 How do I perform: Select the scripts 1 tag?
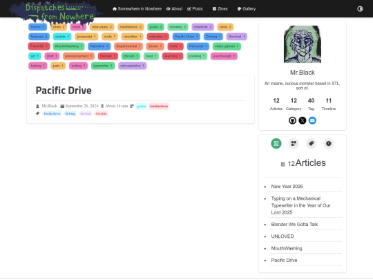click(62, 37)
